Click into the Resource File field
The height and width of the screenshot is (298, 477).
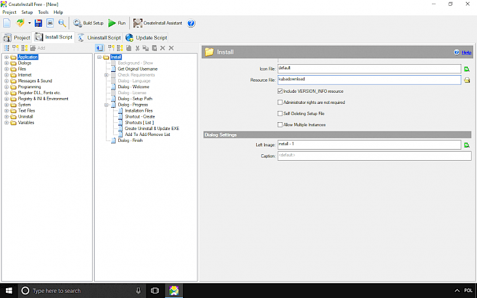coord(369,80)
